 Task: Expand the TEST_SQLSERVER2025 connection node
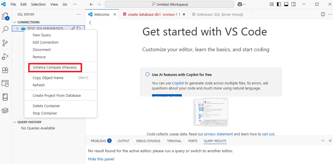click(x=17, y=28)
